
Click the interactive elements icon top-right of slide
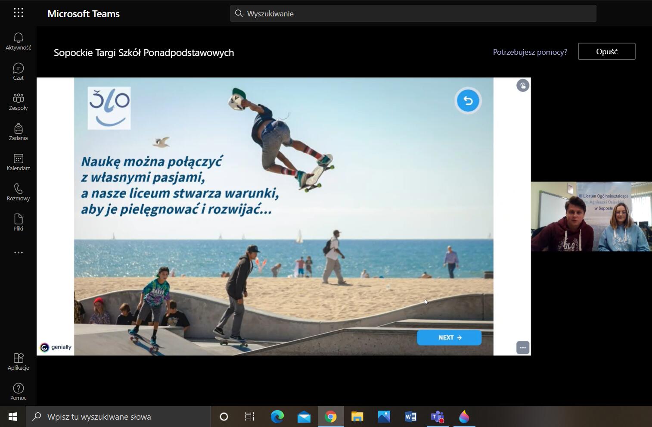523,86
